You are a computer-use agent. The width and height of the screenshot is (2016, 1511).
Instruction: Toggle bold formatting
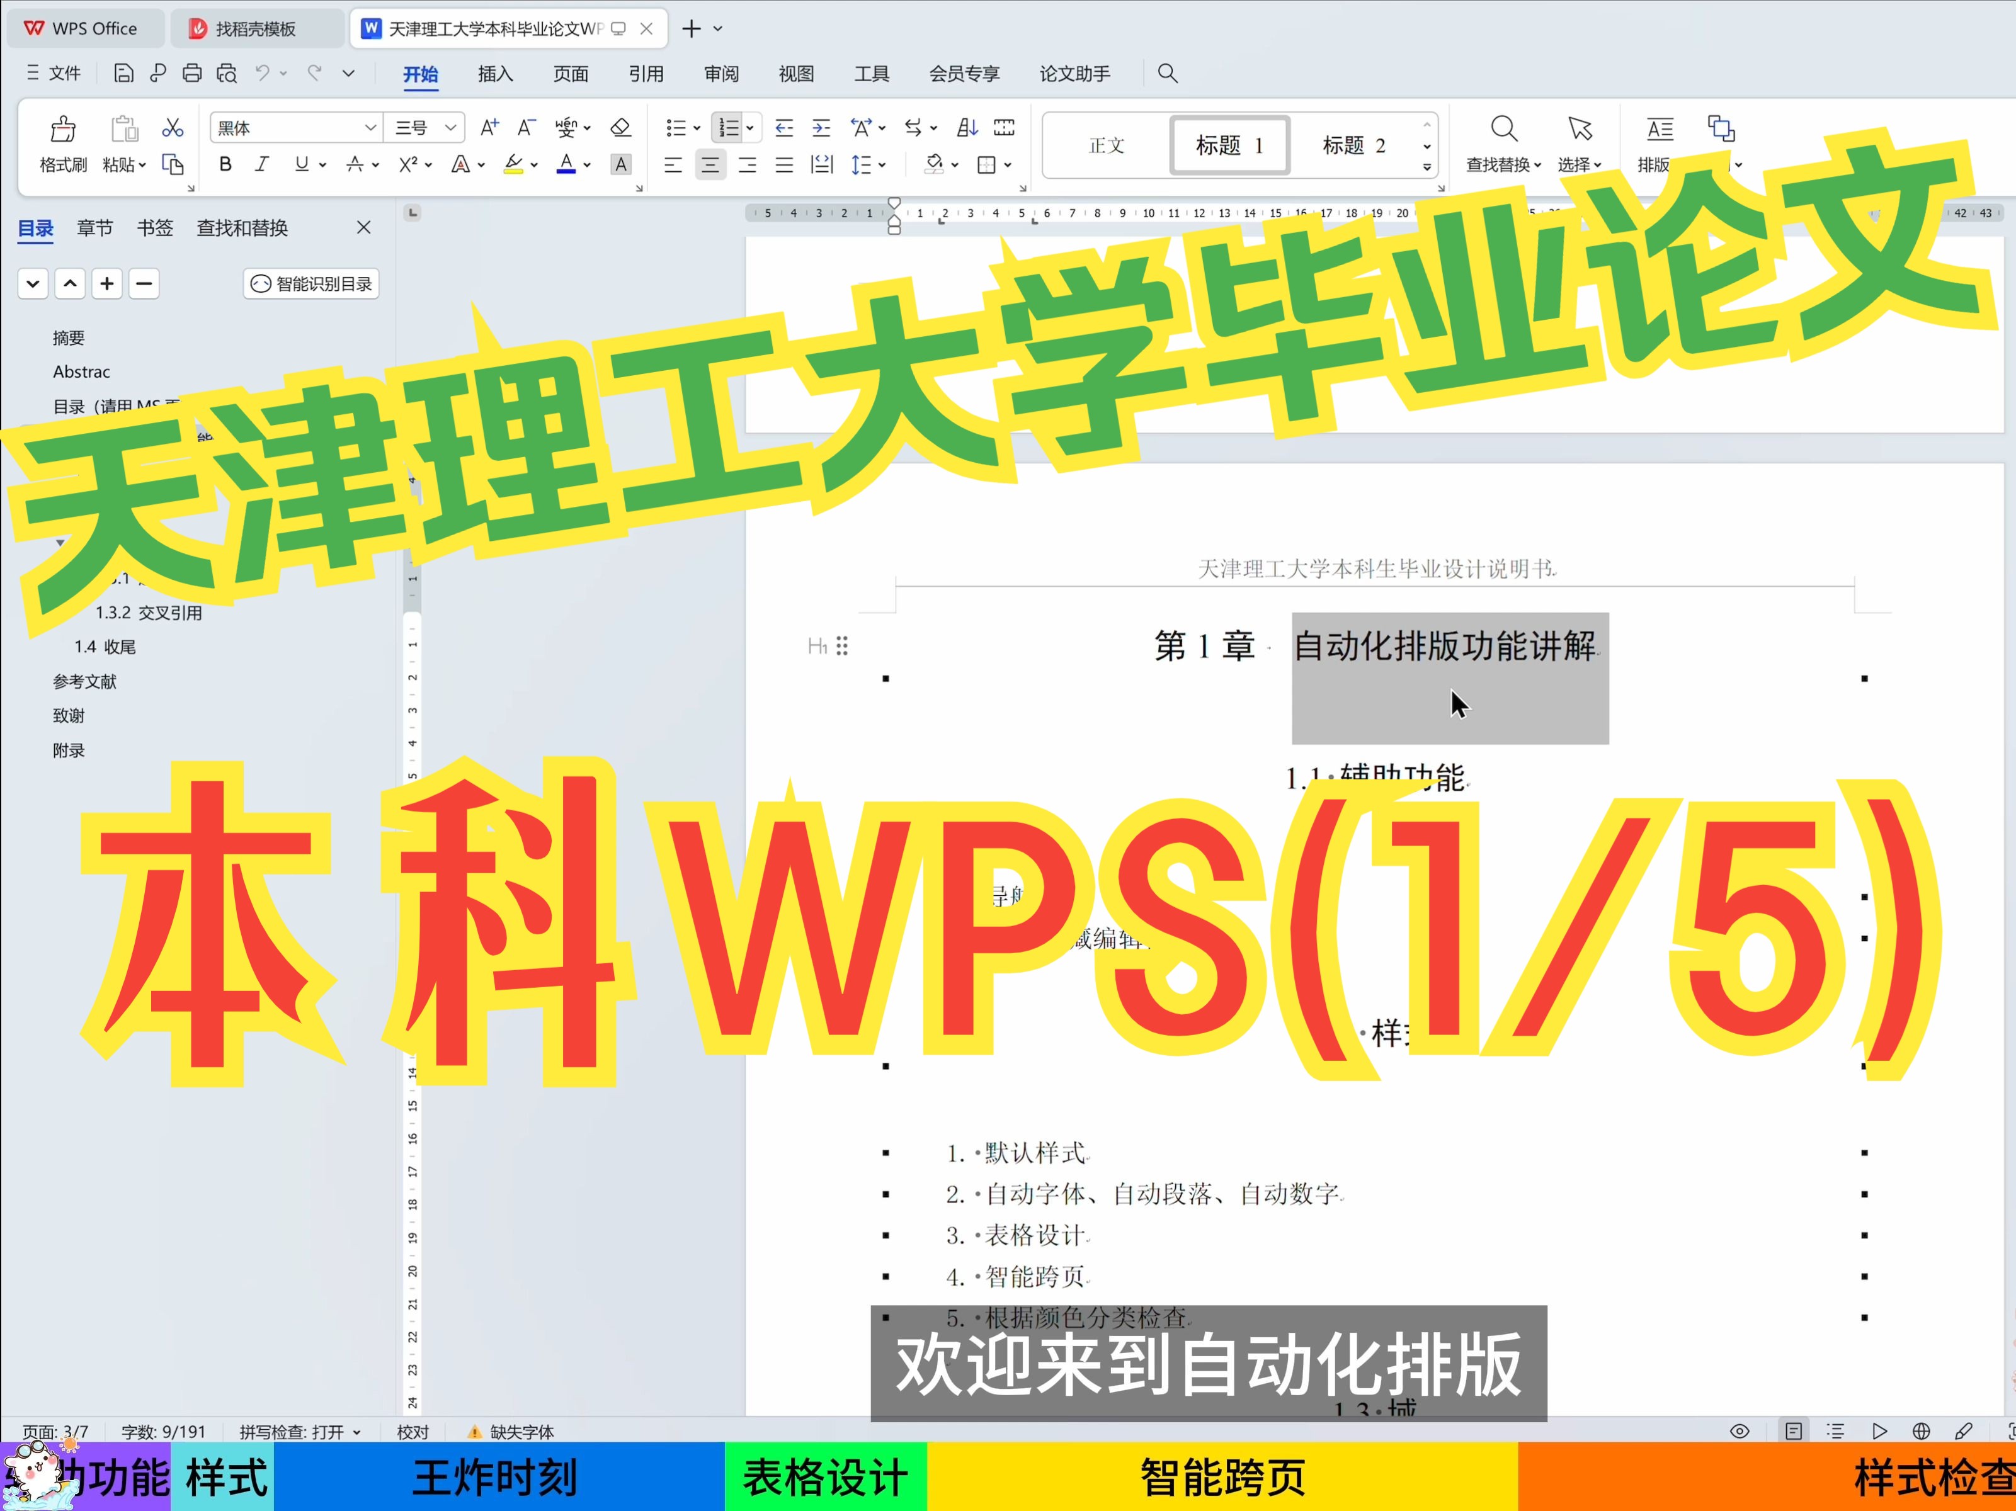pos(225,165)
